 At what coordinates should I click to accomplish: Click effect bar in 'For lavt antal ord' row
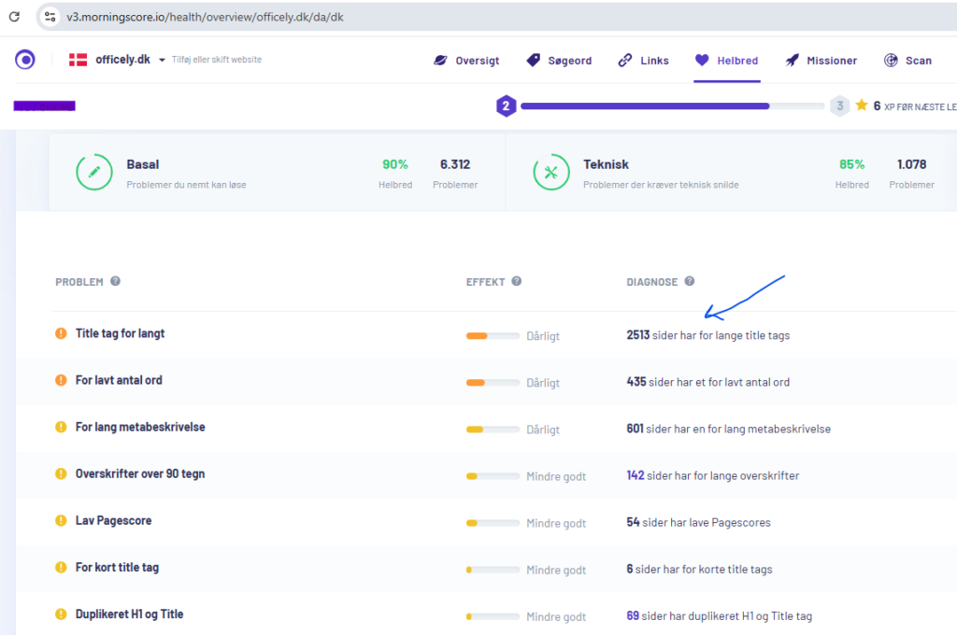(x=493, y=383)
